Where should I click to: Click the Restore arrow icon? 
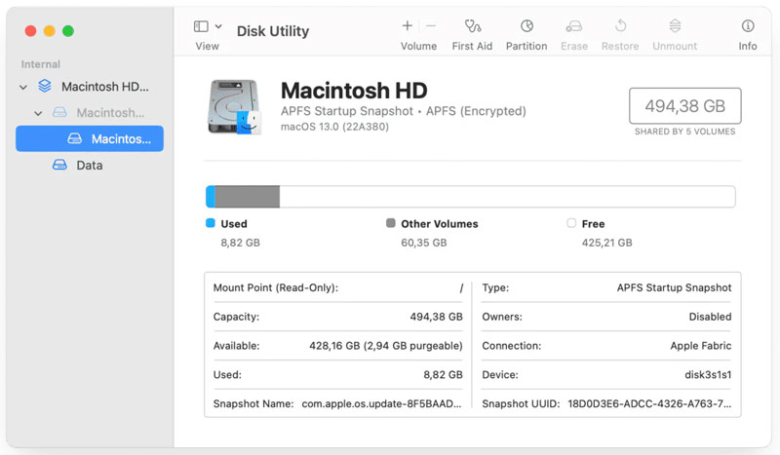[620, 25]
